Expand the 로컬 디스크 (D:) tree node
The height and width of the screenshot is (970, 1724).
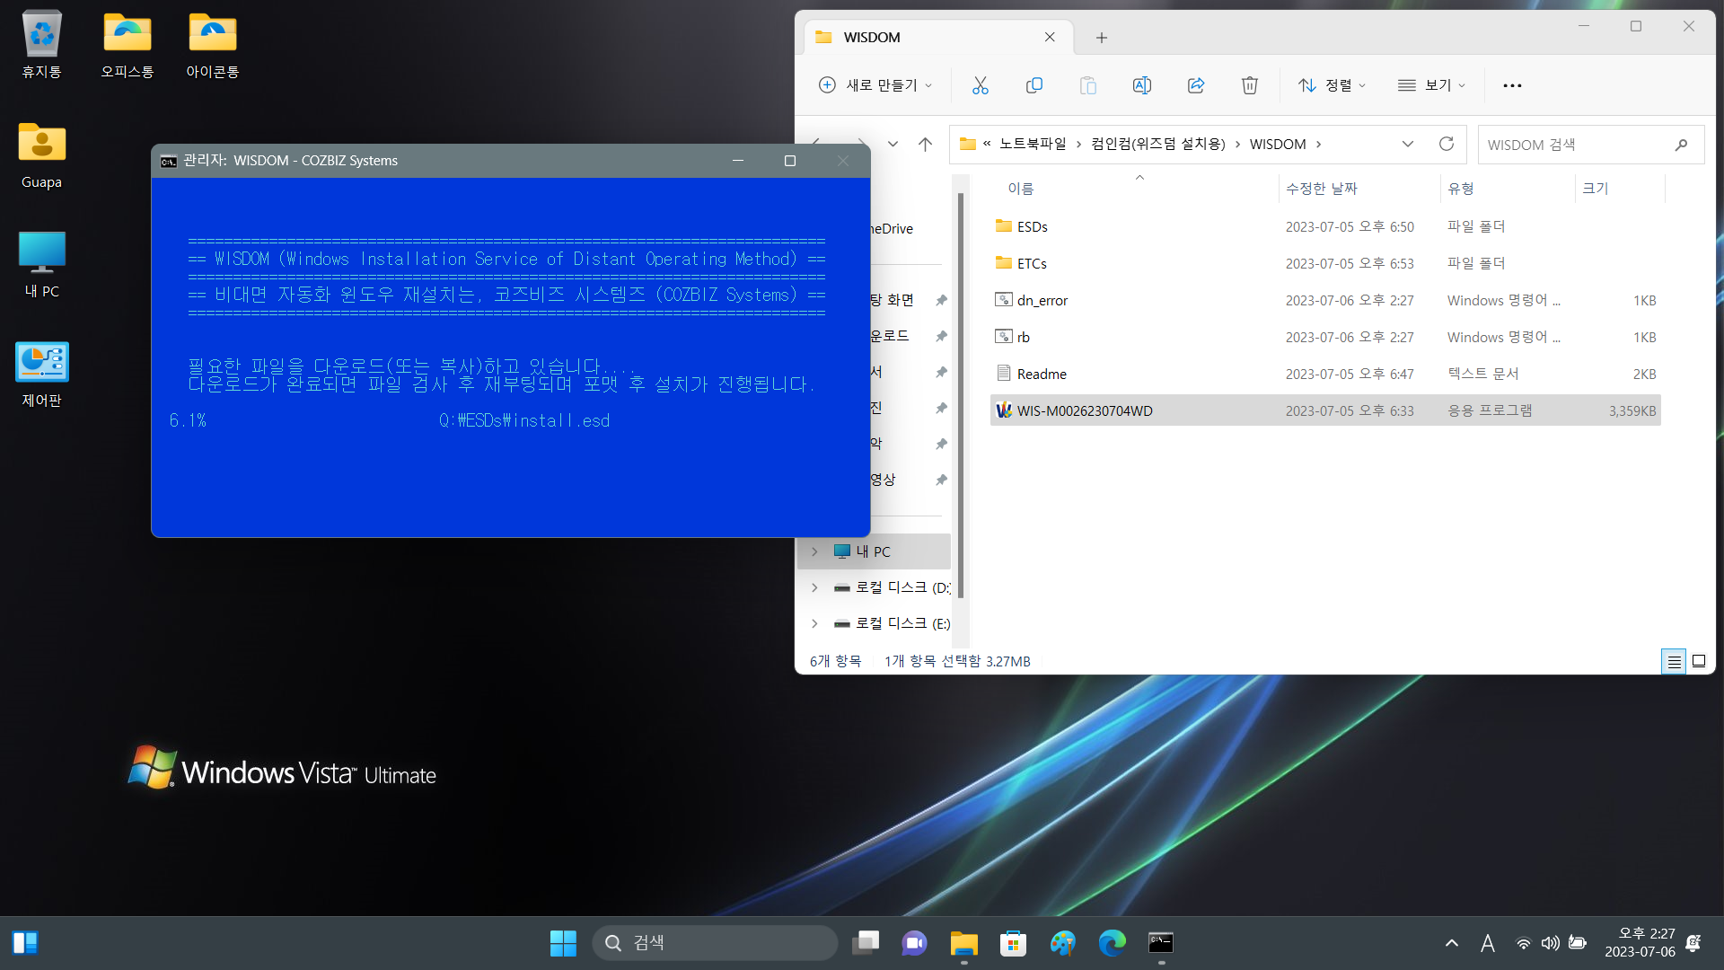pos(814,587)
